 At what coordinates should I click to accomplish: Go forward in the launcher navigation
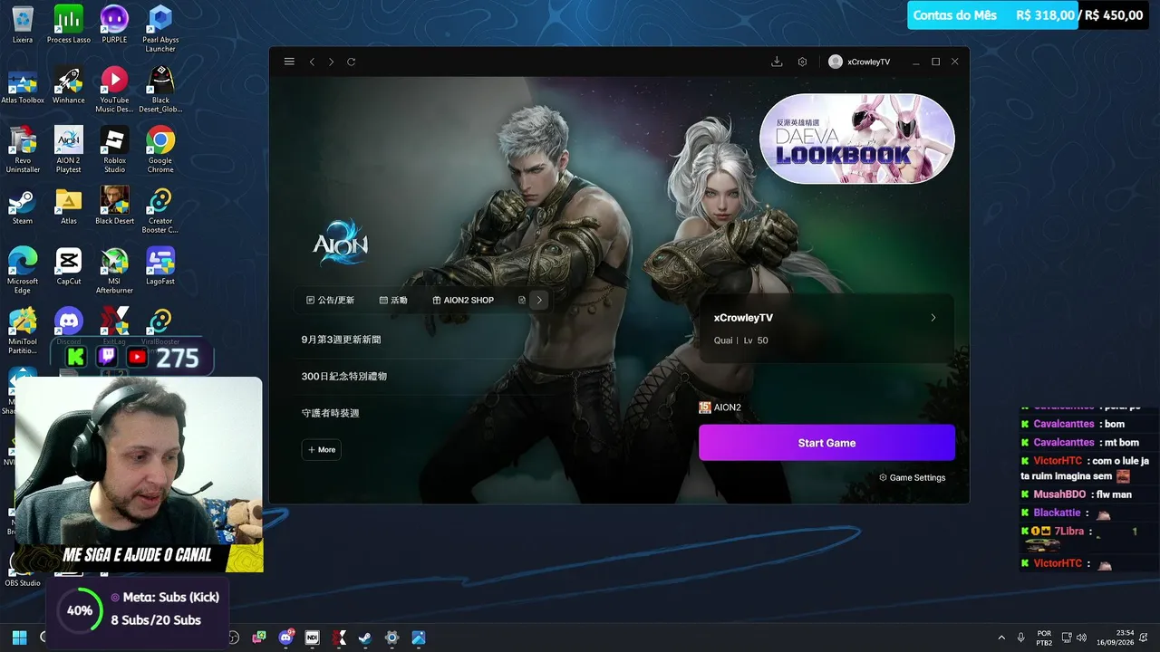[x=331, y=62]
